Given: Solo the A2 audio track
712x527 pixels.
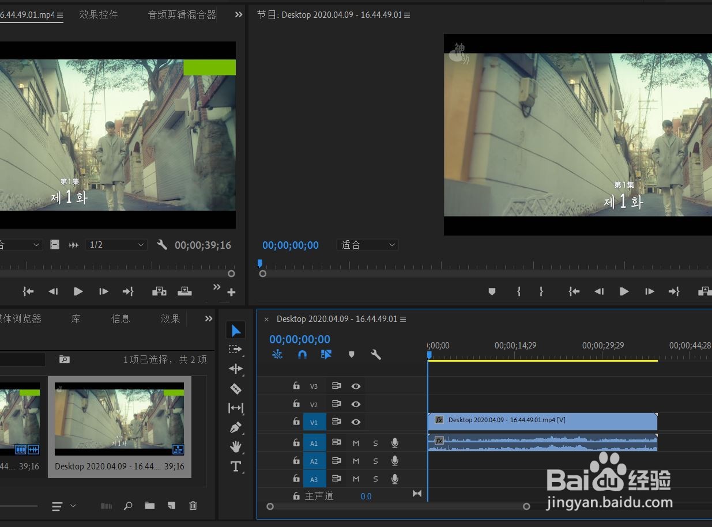Looking at the screenshot, I should (x=375, y=461).
